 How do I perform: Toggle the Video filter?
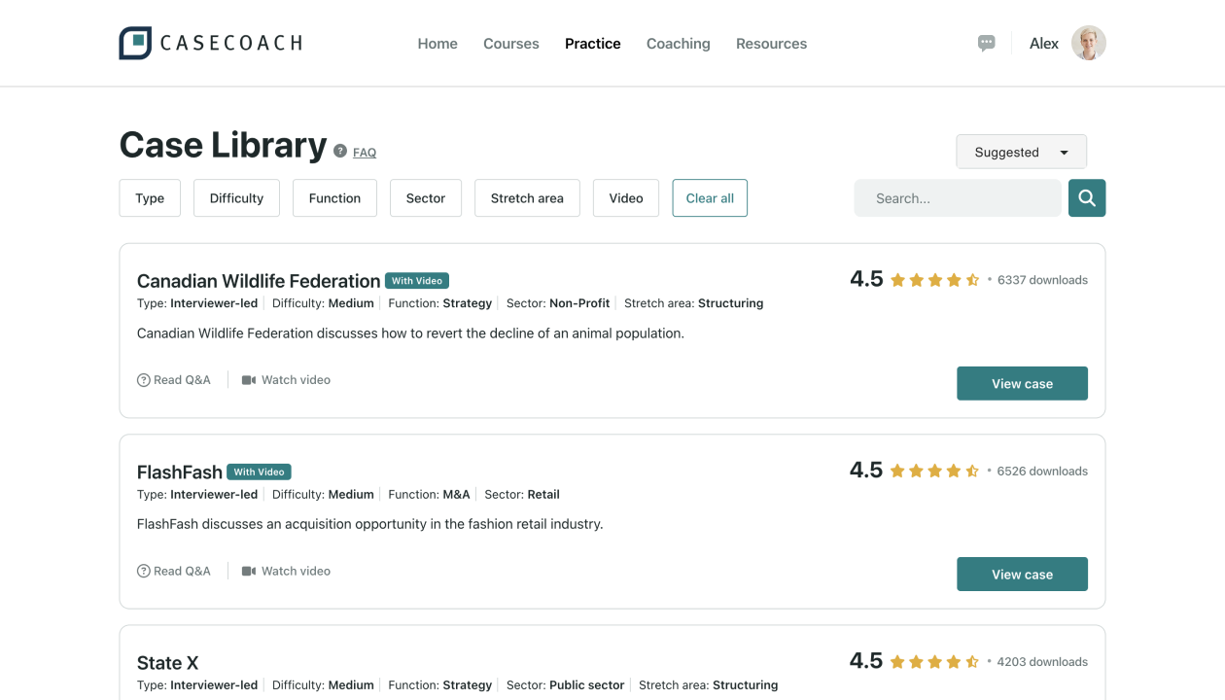625,198
